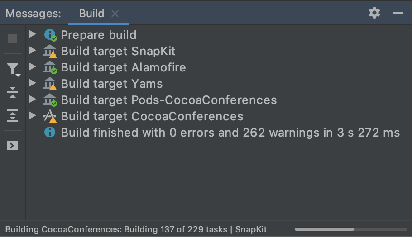Expand the Build target Alamofire arrow
This screenshot has width=412, height=237.
32,67
